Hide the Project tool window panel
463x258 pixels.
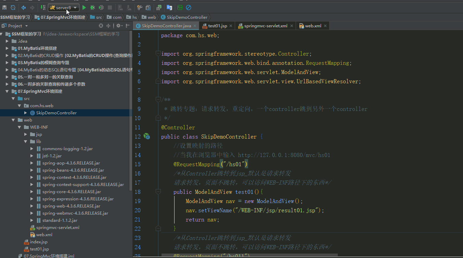[128, 26]
